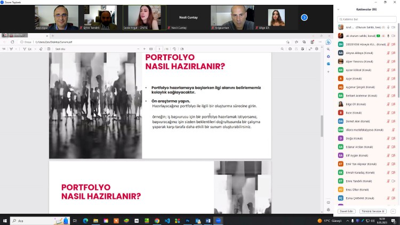Click the Davet Edin button
The width and height of the screenshot is (400, 225).
point(347,211)
